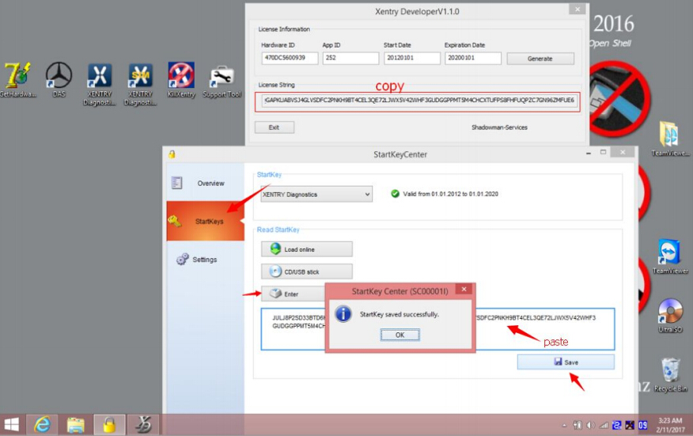The image size is (693, 436).
Task: Open the Recycle Bin
Action: click(670, 370)
